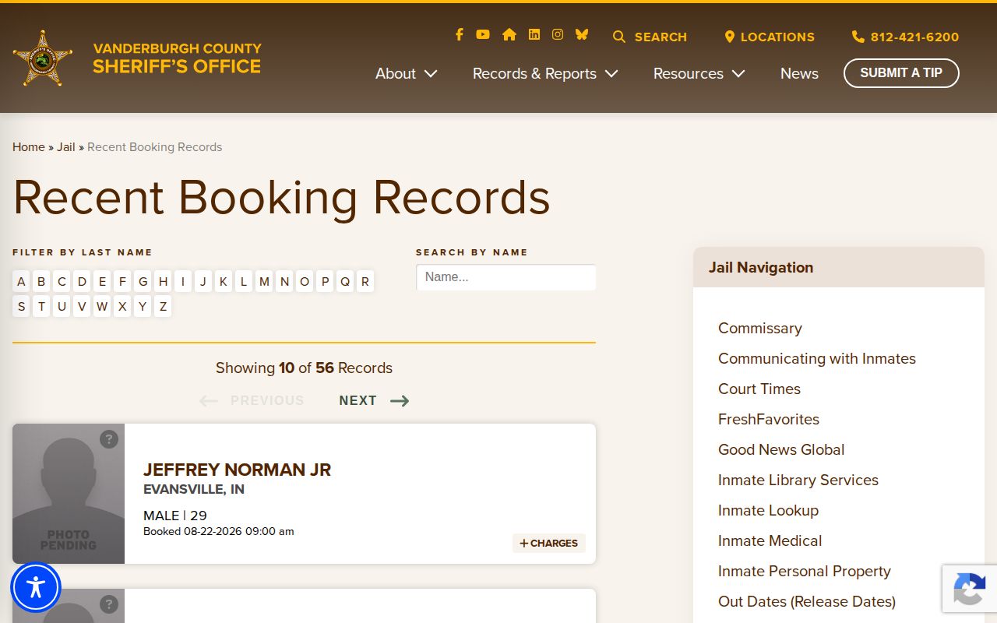The image size is (997, 623).
Task: Open the LinkedIn social icon
Action: (534, 34)
